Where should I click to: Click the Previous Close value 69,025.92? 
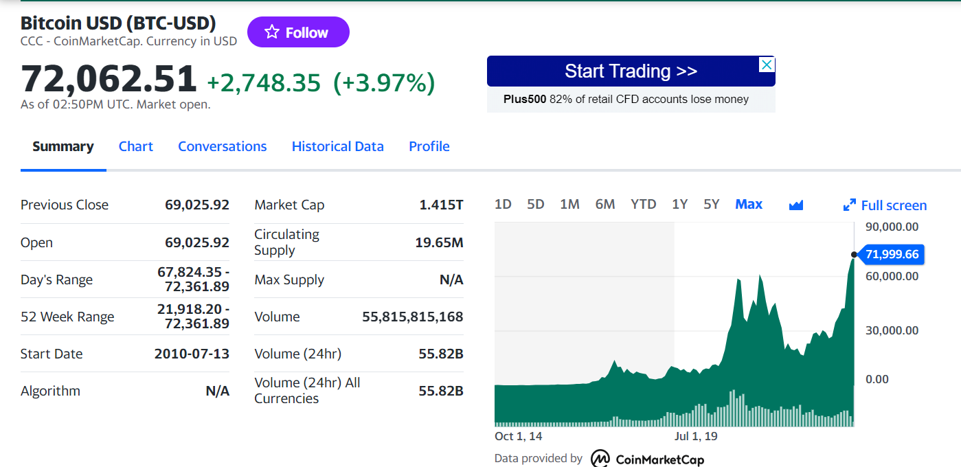point(197,205)
